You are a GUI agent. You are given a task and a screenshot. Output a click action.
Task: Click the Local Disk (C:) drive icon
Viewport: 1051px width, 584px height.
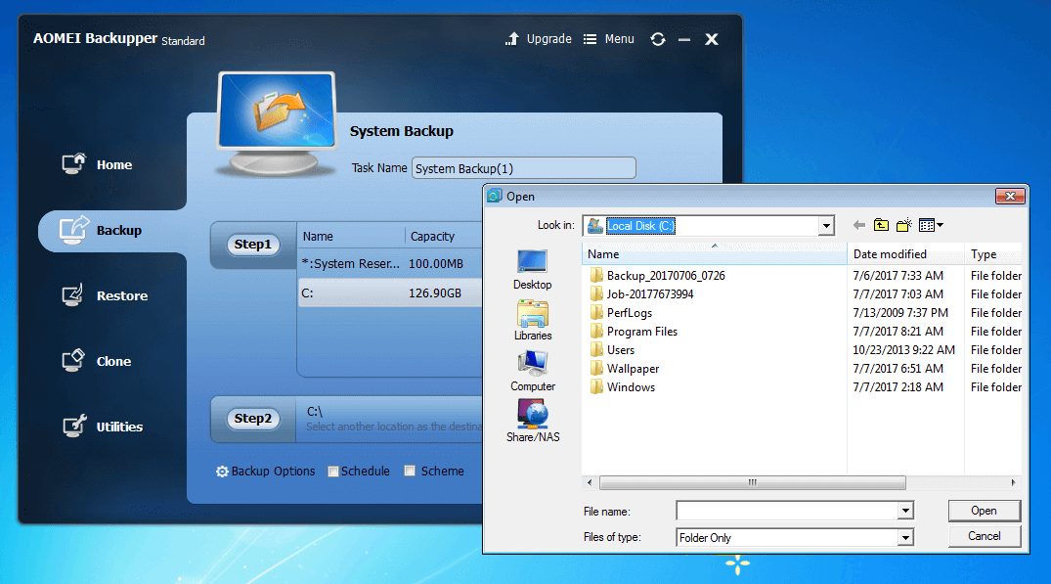[x=594, y=226]
